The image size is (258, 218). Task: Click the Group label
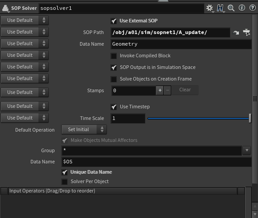coord(48,150)
